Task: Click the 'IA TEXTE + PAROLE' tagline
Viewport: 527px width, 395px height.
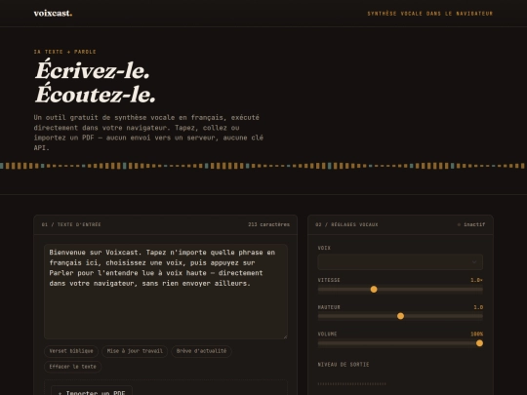Action: [x=64, y=52]
